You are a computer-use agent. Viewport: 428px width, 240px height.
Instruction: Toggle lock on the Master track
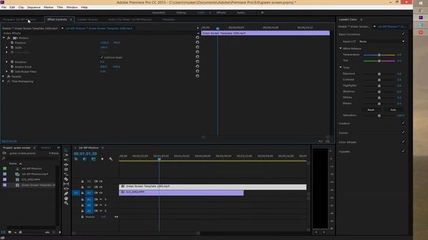point(82,217)
